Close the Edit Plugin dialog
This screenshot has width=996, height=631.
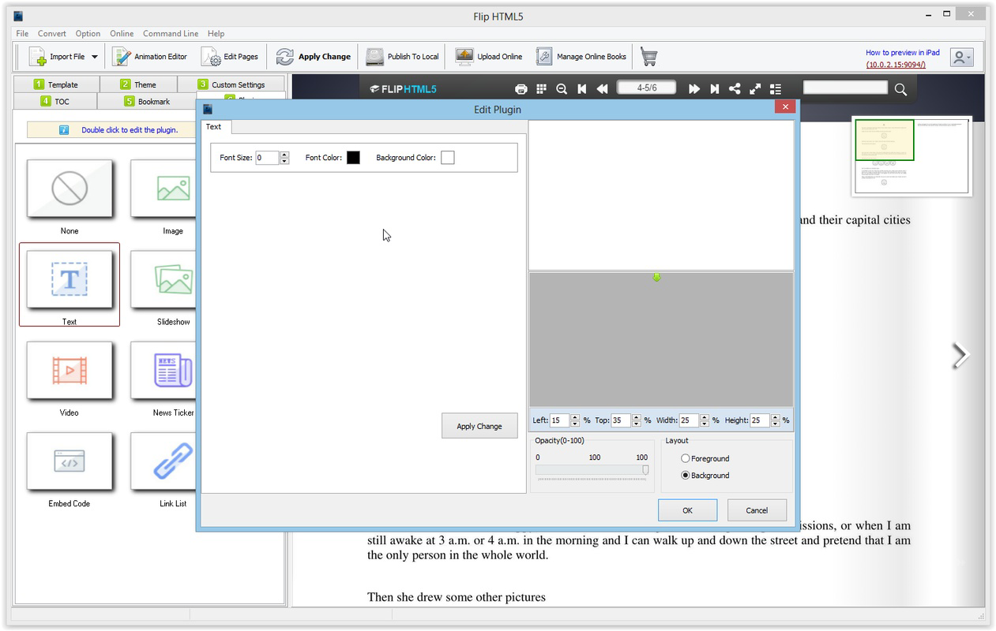[784, 107]
